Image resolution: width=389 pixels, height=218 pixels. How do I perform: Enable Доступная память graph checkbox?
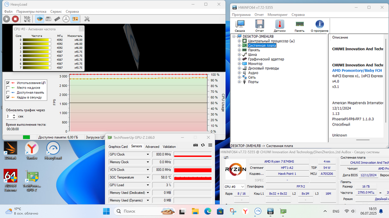[8, 92]
